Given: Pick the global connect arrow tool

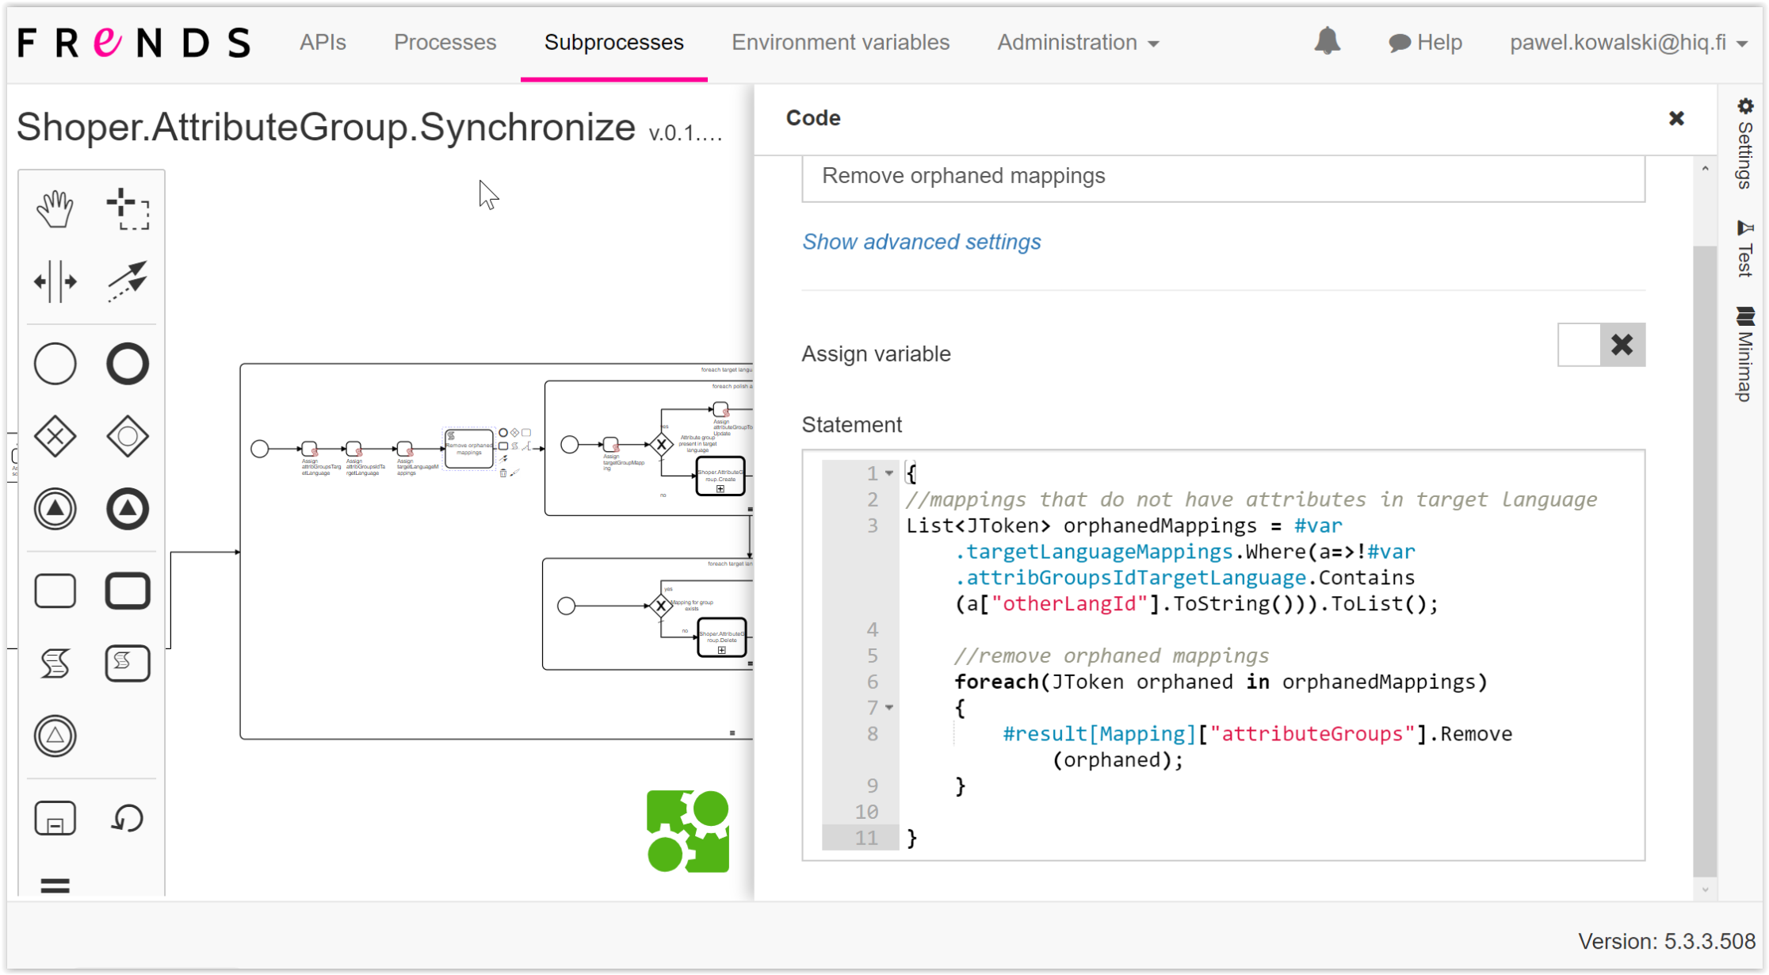Looking at the screenshot, I should point(128,281).
